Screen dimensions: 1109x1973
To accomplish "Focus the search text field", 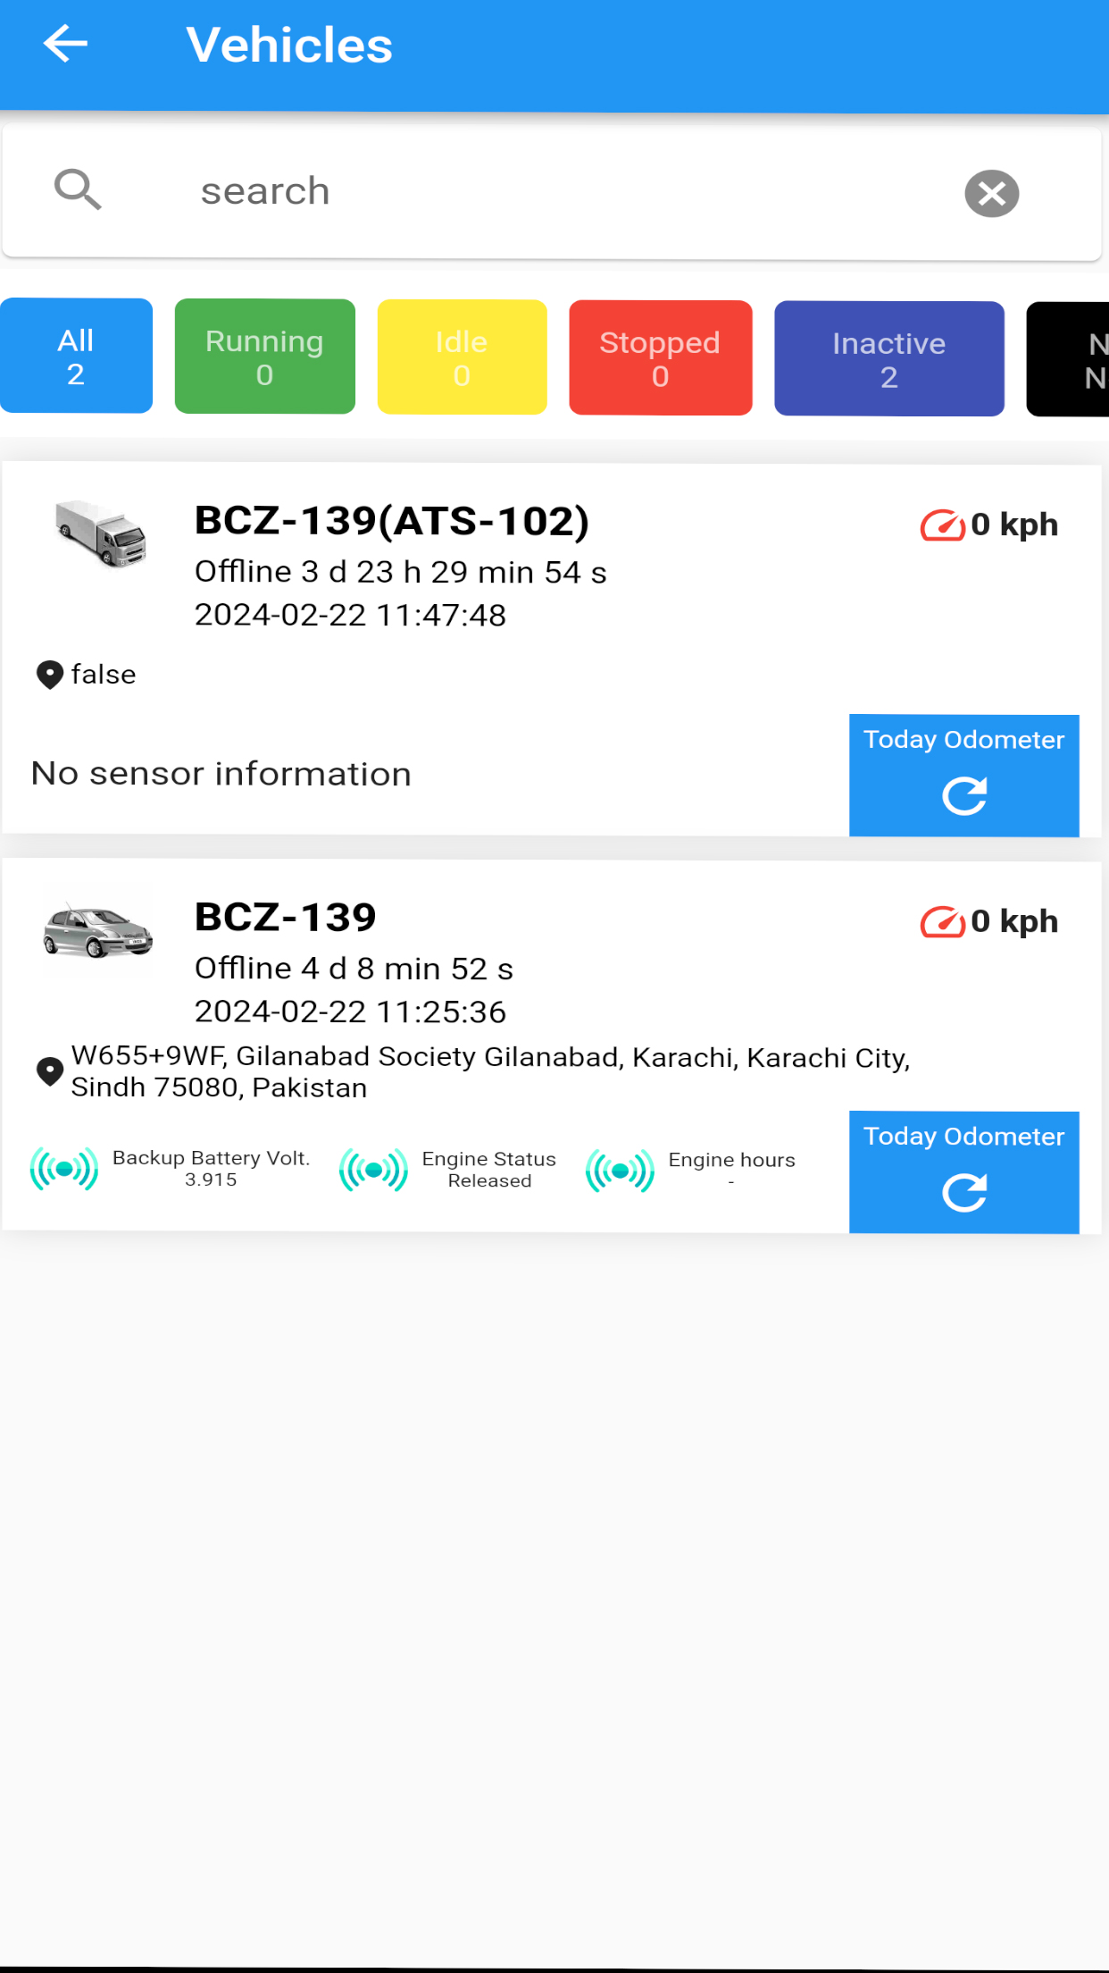I will pyautogui.click(x=536, y=191).
